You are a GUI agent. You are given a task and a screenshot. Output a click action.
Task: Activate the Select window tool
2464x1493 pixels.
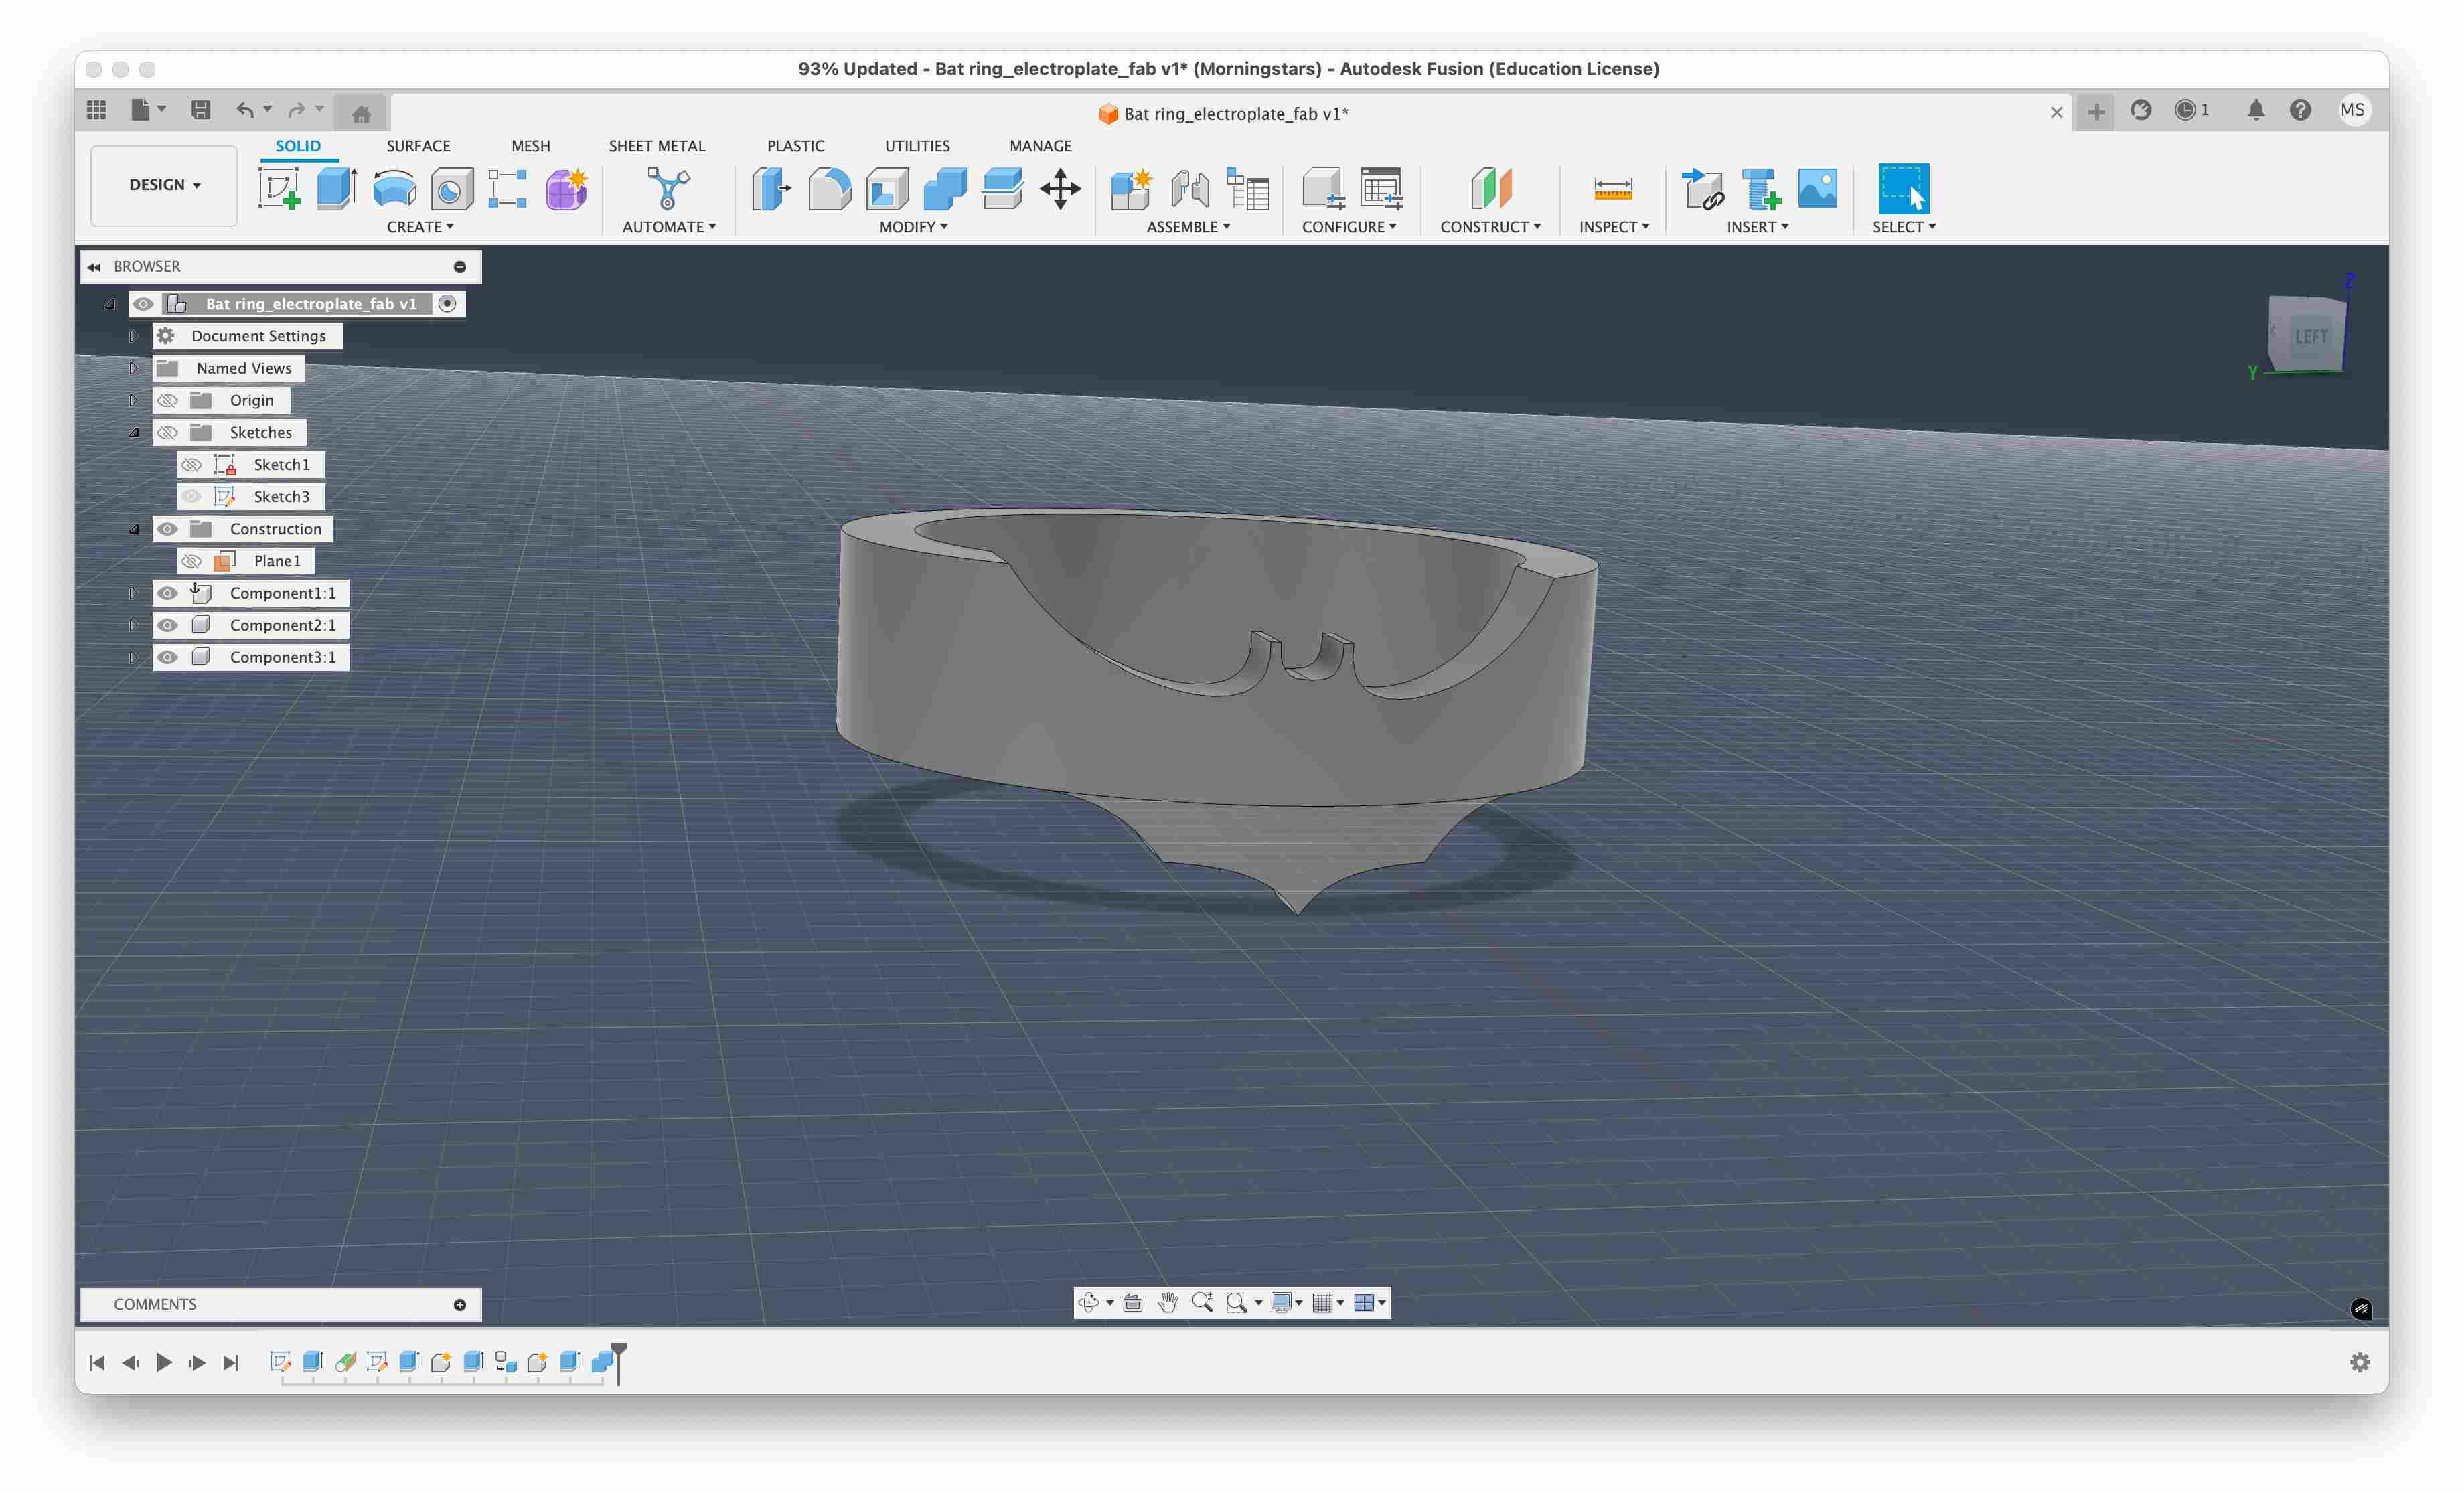click(1903, 188)
